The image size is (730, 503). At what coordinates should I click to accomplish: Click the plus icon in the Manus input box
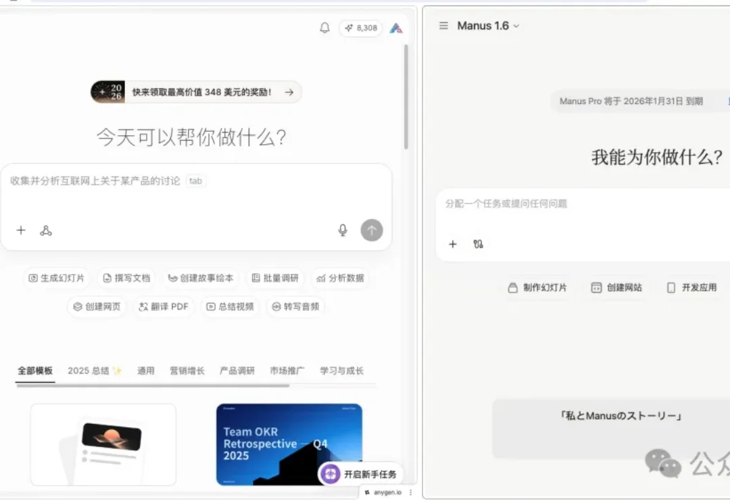point(453,244)
